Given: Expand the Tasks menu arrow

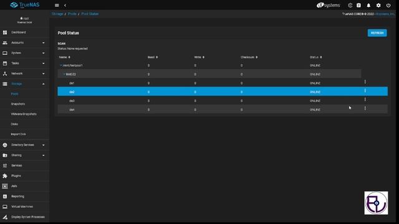Looking at the screenshot, I should 43,63.
